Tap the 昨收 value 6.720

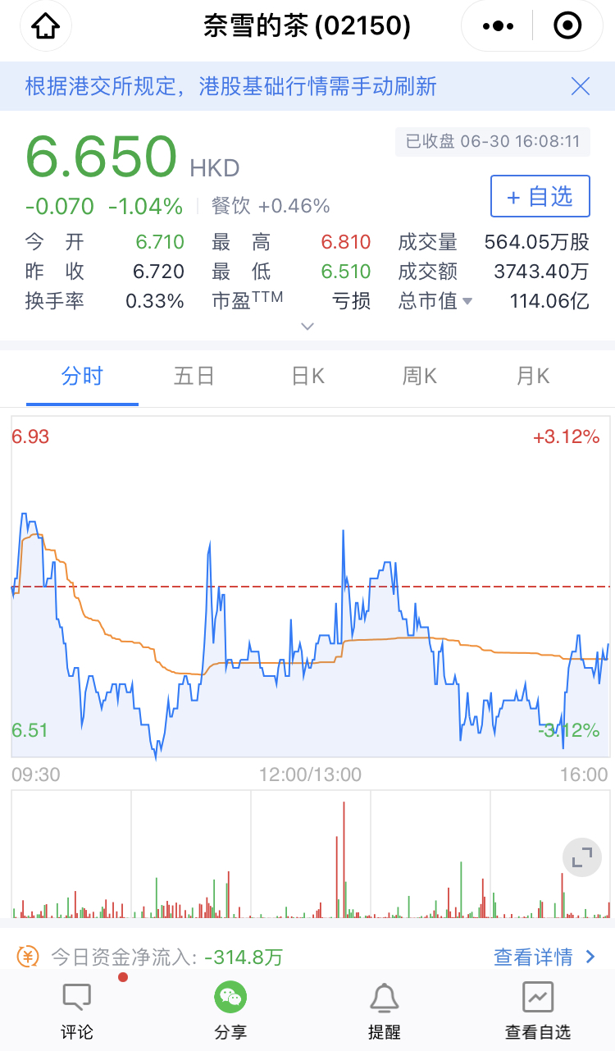point(158,272)
